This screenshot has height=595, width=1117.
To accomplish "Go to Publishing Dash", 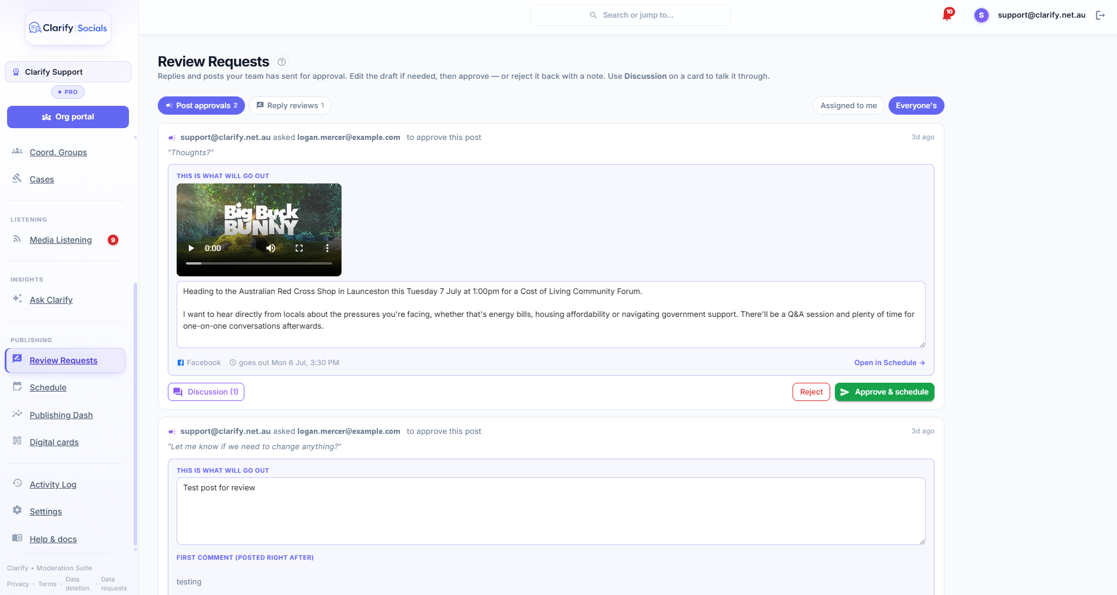I will (61, 415).
